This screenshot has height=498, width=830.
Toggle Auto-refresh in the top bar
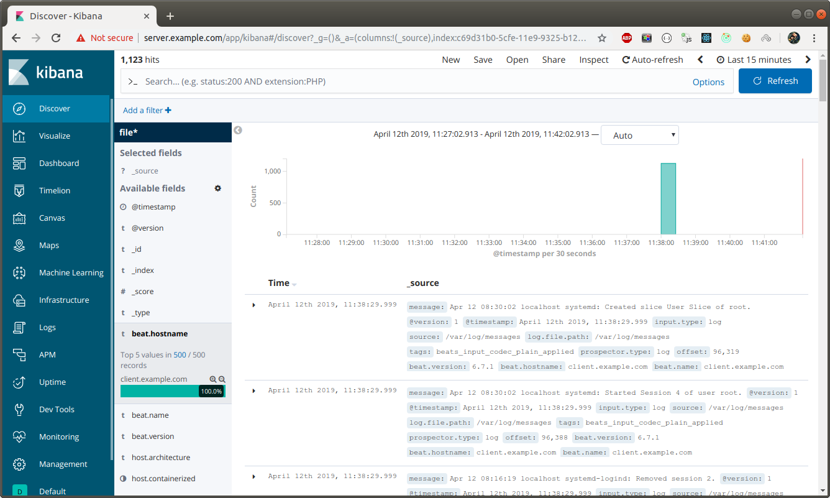pyautogui.click(x=652, y=60)
